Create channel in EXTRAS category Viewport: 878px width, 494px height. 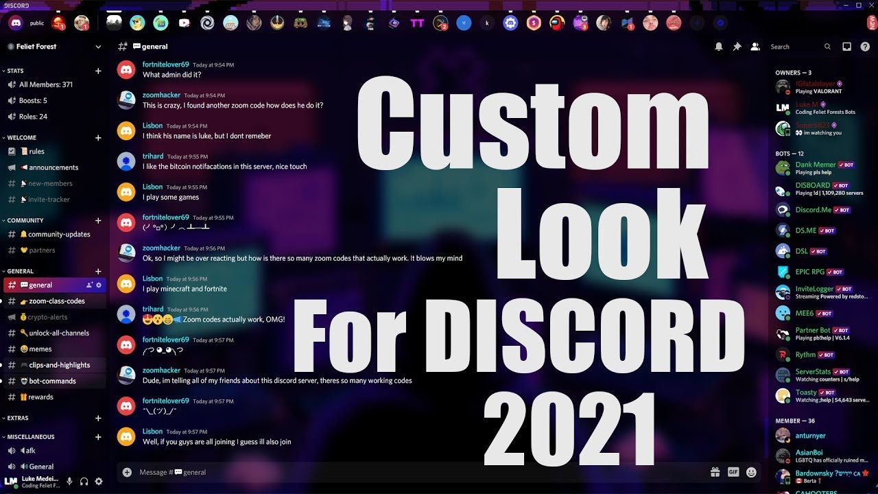tap(98, 418)
